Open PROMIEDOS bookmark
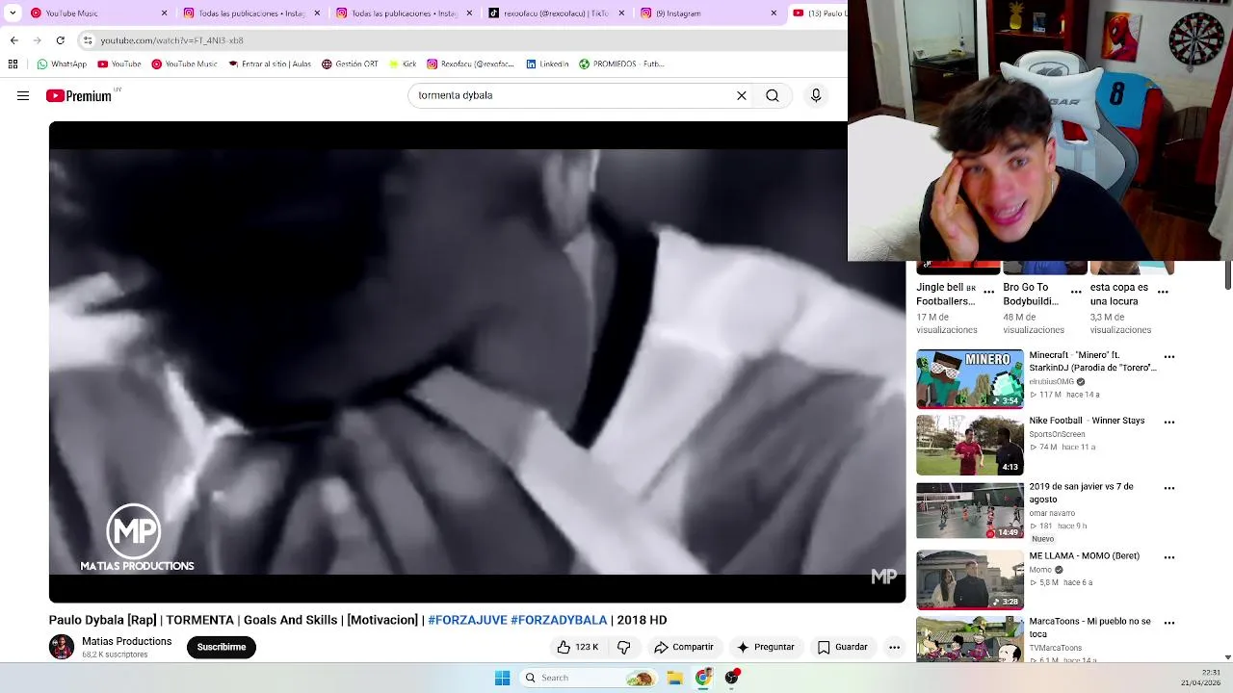The height and width of the screenshot is (693, 1233). tap(622, 64)
